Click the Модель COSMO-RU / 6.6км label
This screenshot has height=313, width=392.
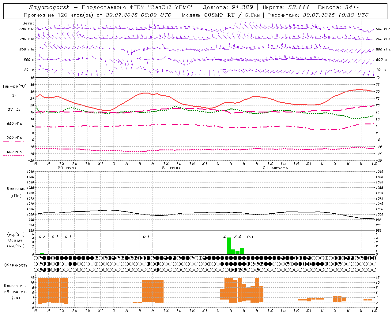click(221, 15)
